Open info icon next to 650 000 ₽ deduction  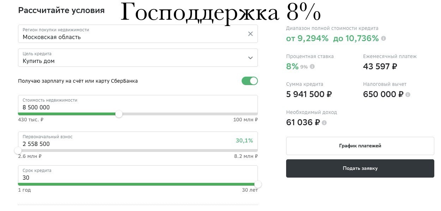[408, 95]
